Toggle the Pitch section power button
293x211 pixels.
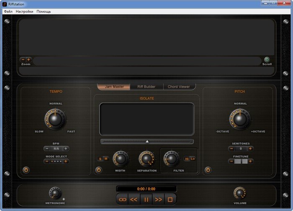click(208, 170)
